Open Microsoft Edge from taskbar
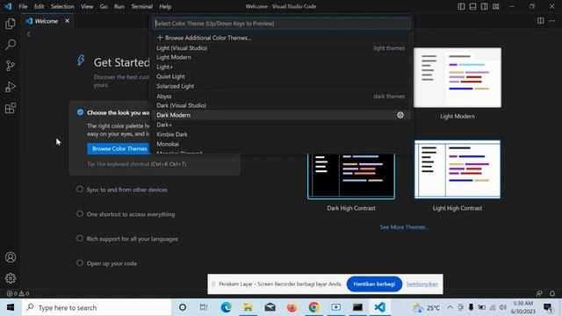Image resolution: width=562 pixels, height=316 pixels. pyautogui.click(x=226, y=307)
